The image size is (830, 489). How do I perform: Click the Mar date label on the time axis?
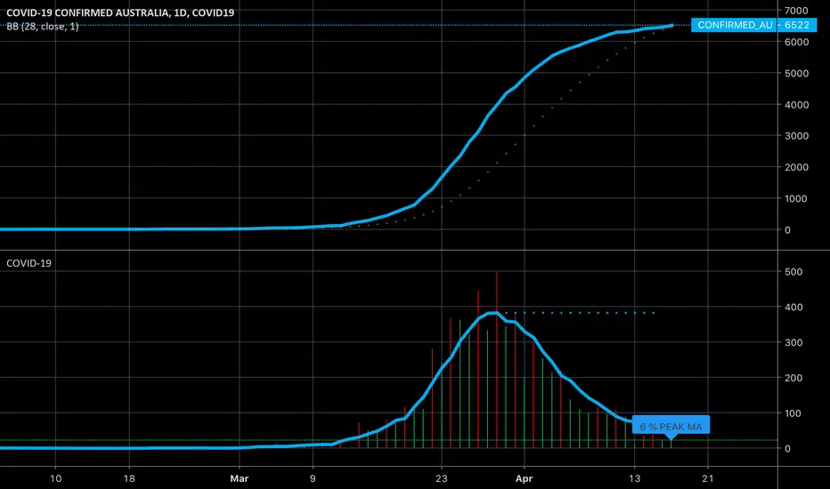pos(240,478)
